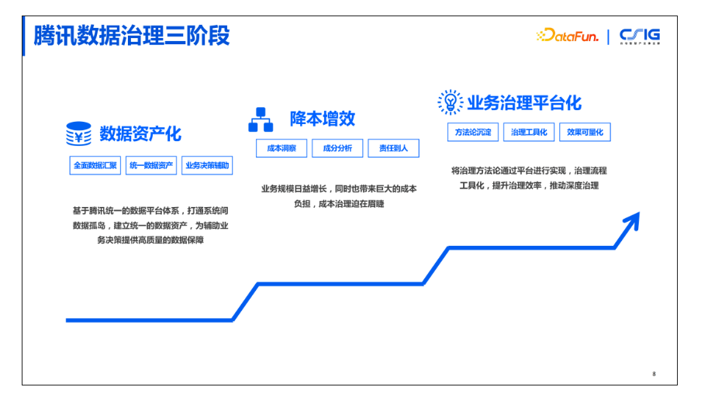Select the 成分分析 tag box
This screenshot has height=394, width=708.
click(337, 148)
